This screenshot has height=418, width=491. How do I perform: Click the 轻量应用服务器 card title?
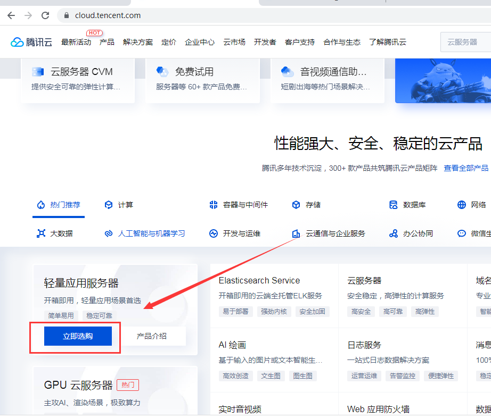[81, 283]
